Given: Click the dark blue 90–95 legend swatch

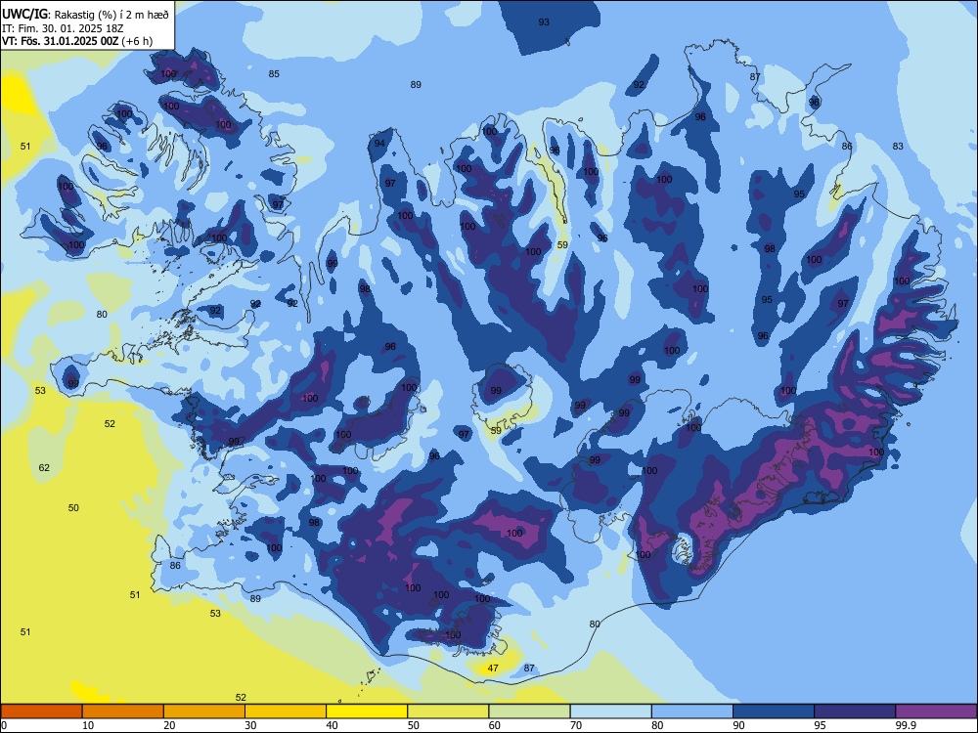Looking at the screenshot, I should click(774, 711).
